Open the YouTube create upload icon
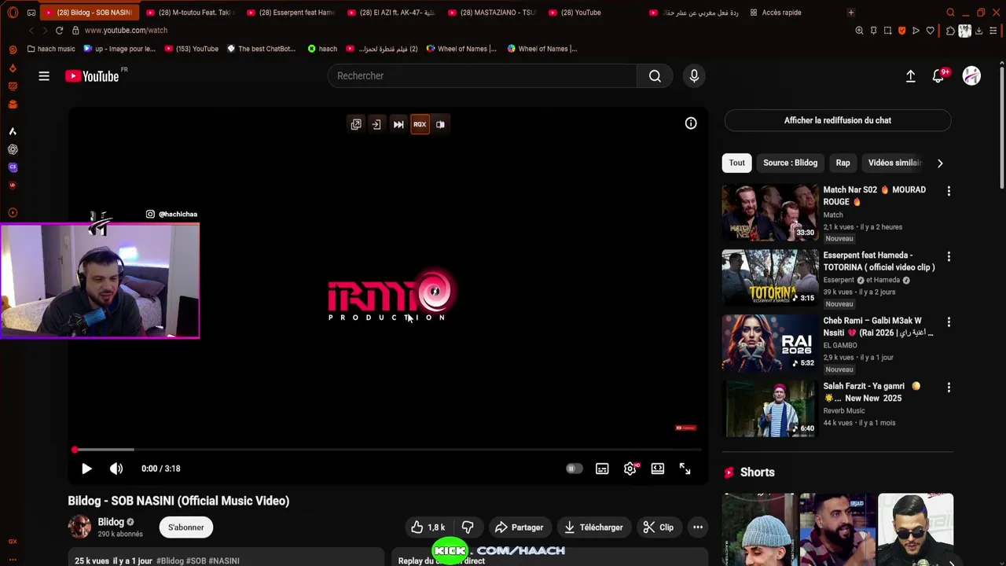The width and height of the screenshot is (1006, 566). click(910, 76)
